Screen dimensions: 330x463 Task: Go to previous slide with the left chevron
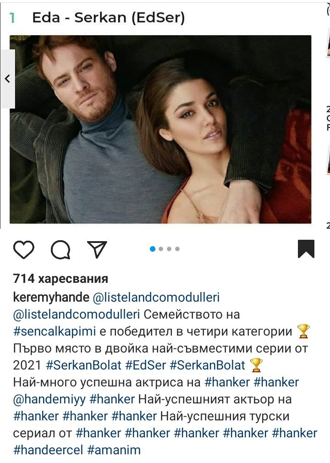point(8,79)
